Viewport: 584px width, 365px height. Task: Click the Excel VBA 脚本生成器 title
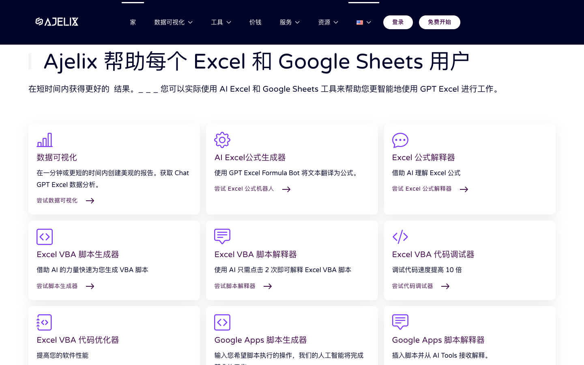coord(78,254)
